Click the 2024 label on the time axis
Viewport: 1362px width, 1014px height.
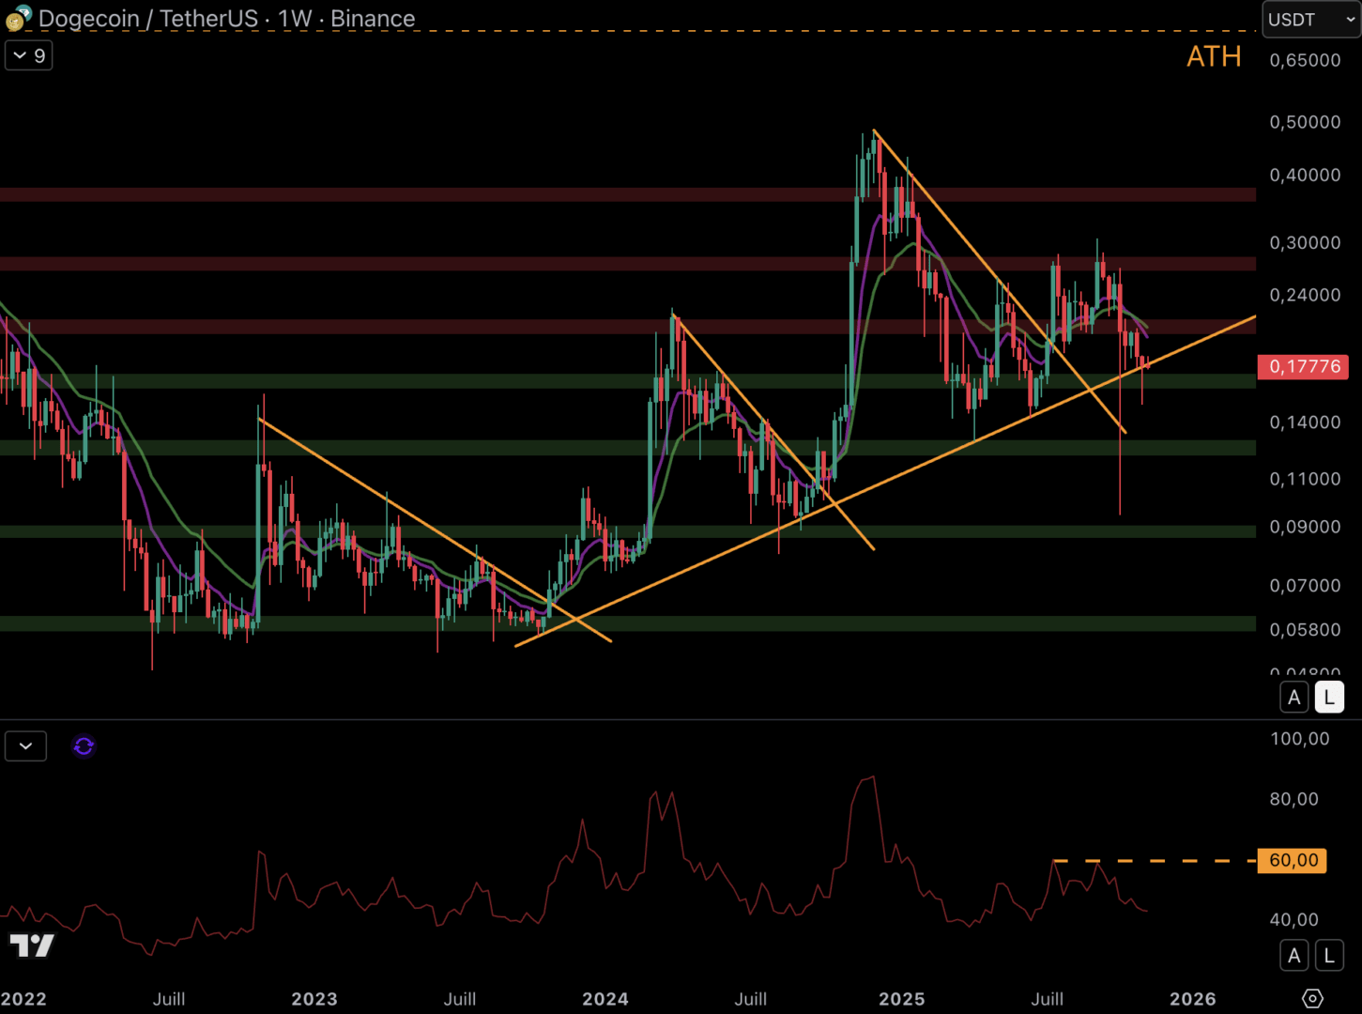coord(605,999)
